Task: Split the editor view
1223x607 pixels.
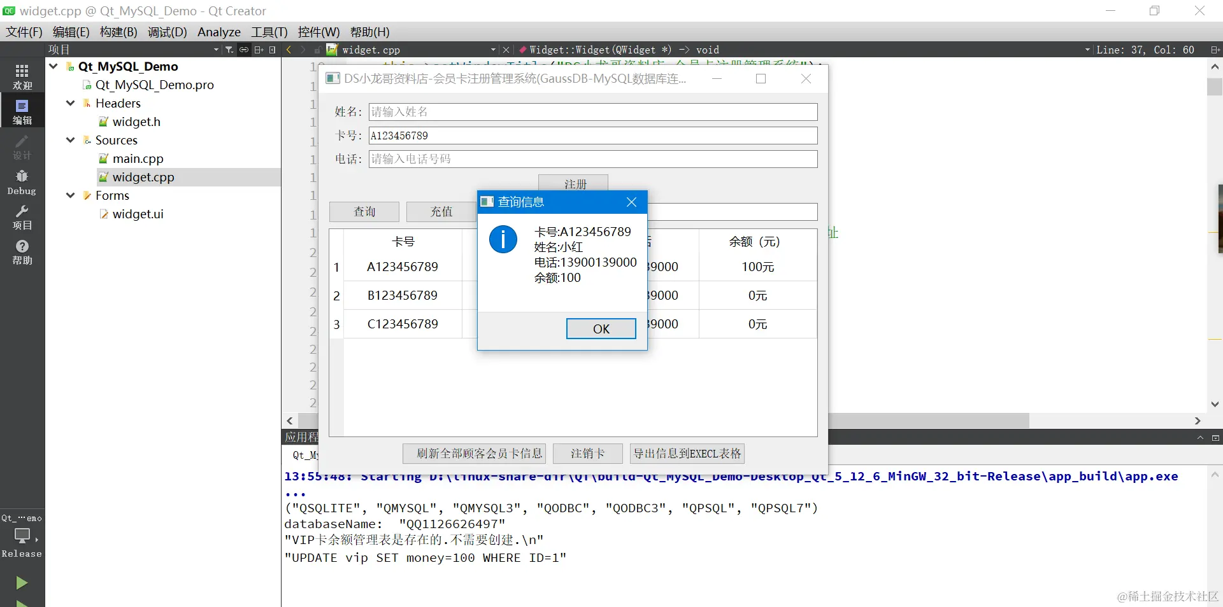Action: tap(1215, 50)
